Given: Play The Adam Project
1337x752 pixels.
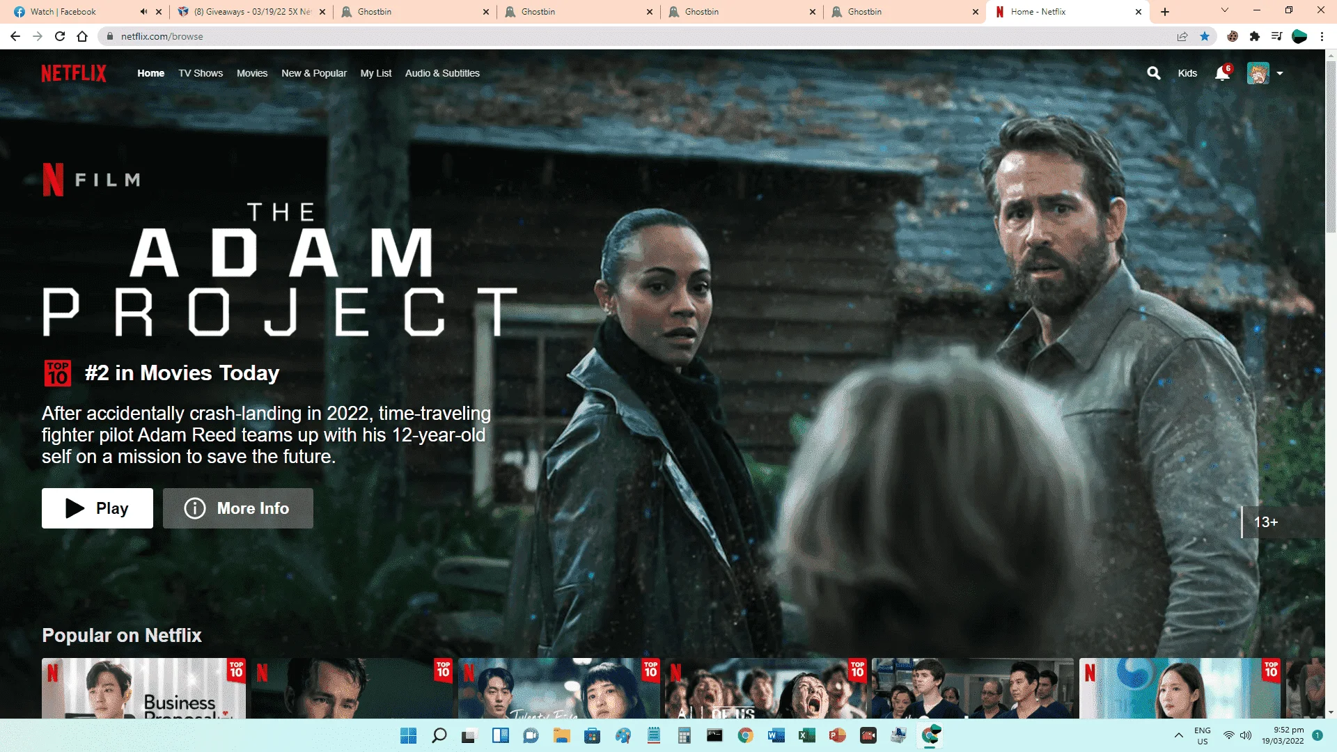Looking at the screenshot, I should coord(97,508).
